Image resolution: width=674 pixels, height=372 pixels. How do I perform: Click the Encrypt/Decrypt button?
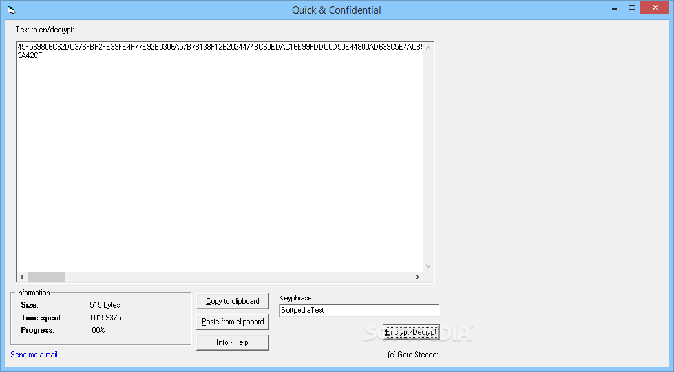pos(411,332)
